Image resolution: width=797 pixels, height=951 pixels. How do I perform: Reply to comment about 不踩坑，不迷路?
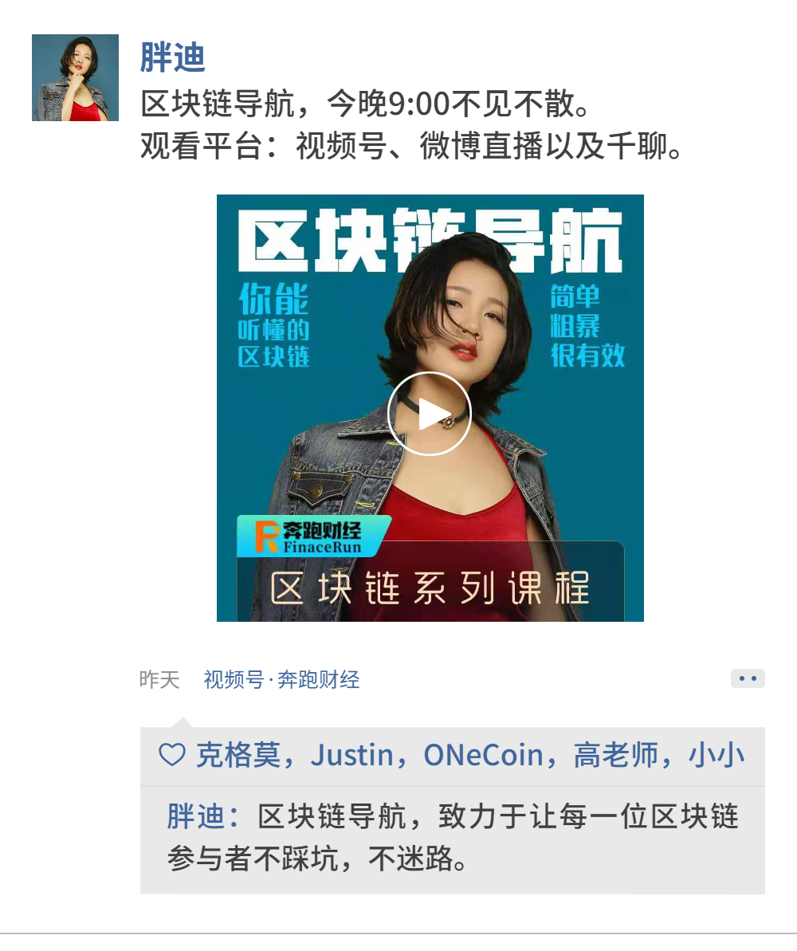pyautogui.click(x=453, y=838)
